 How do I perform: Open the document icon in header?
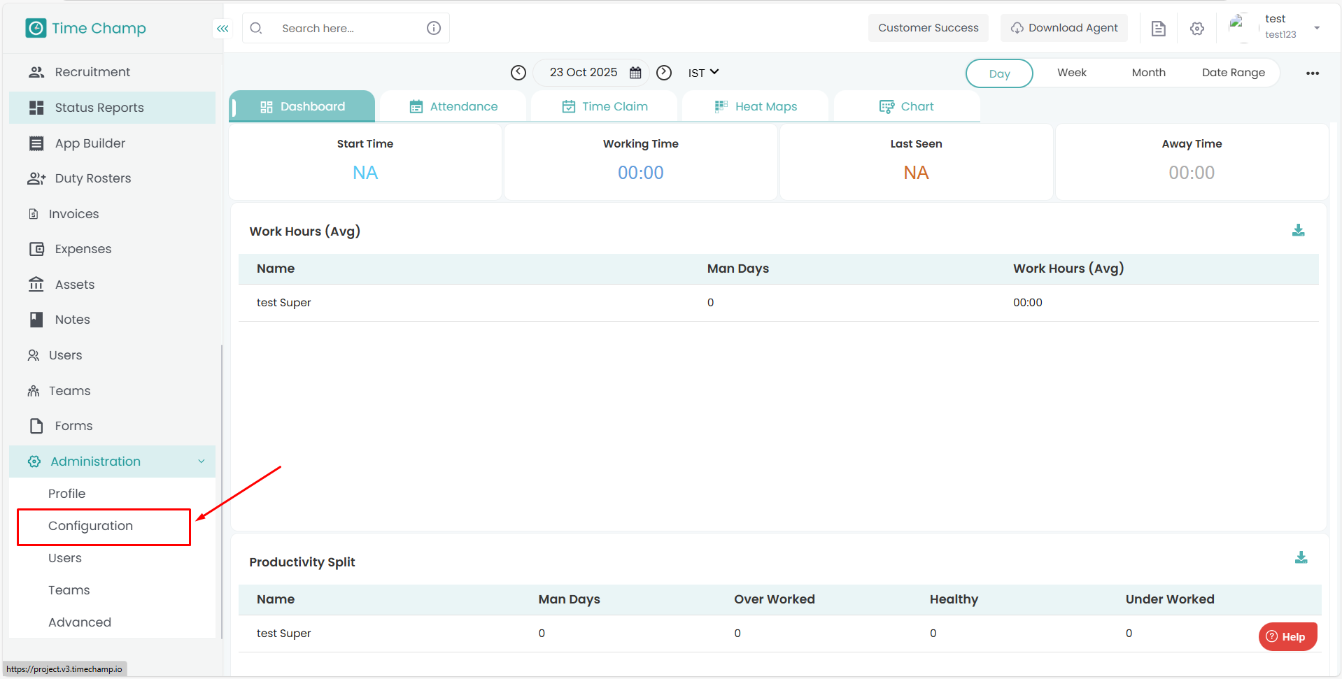1159,29
